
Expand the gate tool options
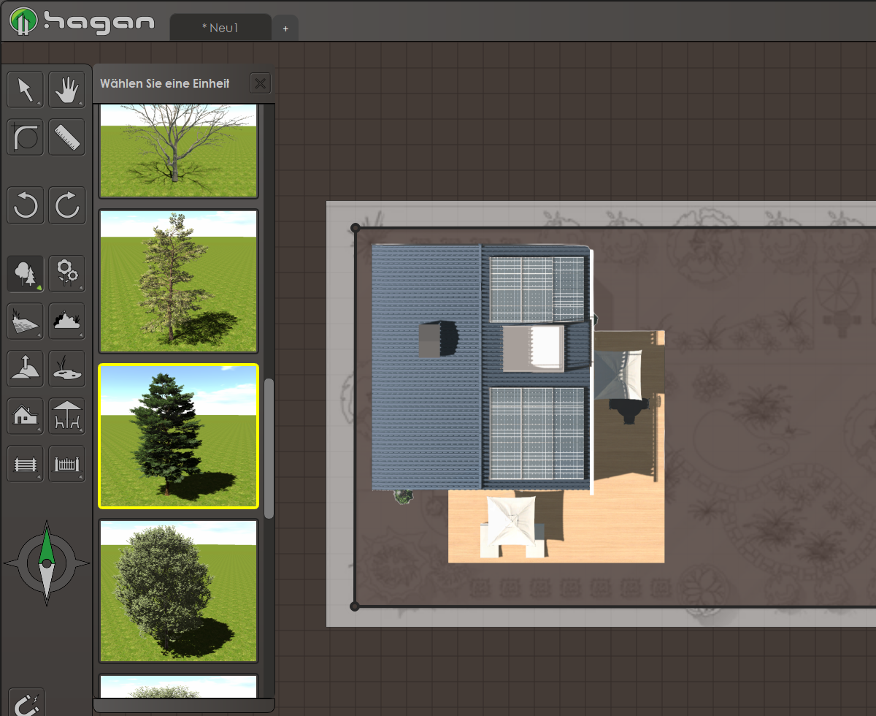[67, 463]
